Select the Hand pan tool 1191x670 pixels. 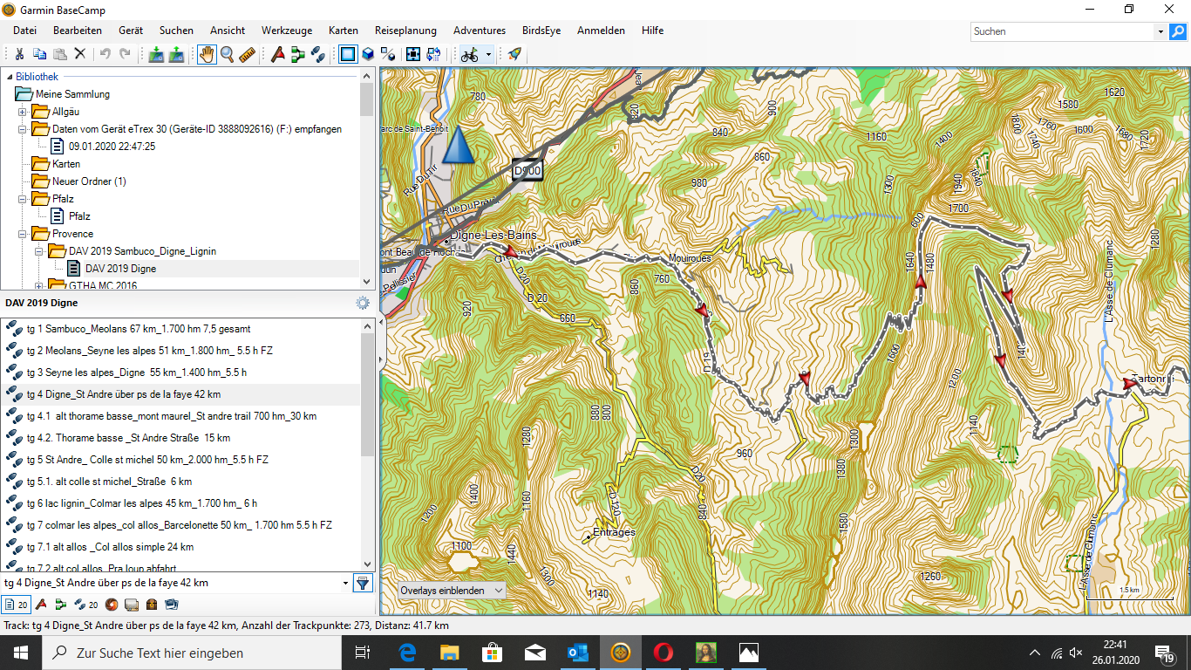coord(207,54)
